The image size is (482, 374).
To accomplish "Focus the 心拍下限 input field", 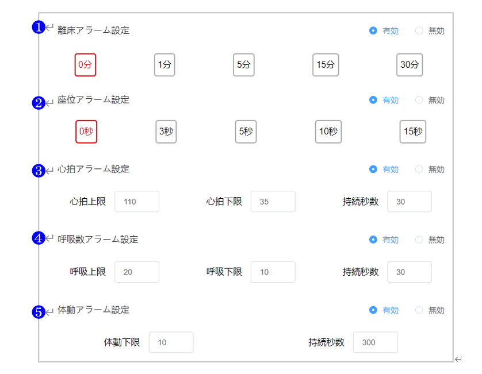I will 273,202.
